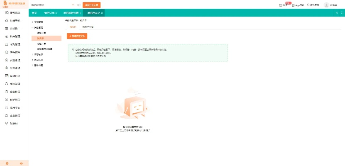The image size is (345, 166).
Task: Open 销售管理 in the left sidebar
Action: 14,36
